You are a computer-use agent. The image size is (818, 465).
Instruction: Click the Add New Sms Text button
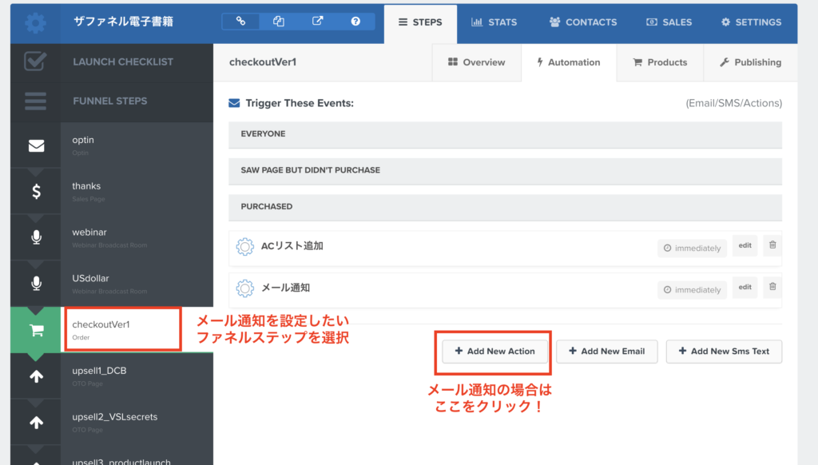click(x=724, y=352)
